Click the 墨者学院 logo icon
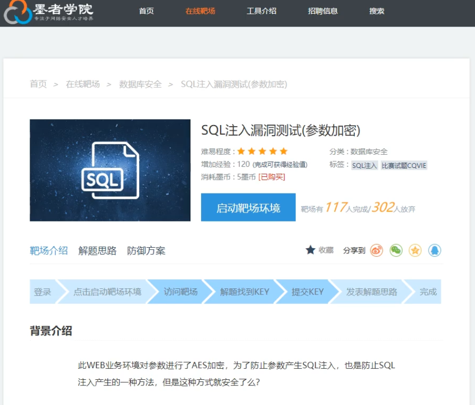The height and width of the screenshot is (405, 475). tap(18, 12)
